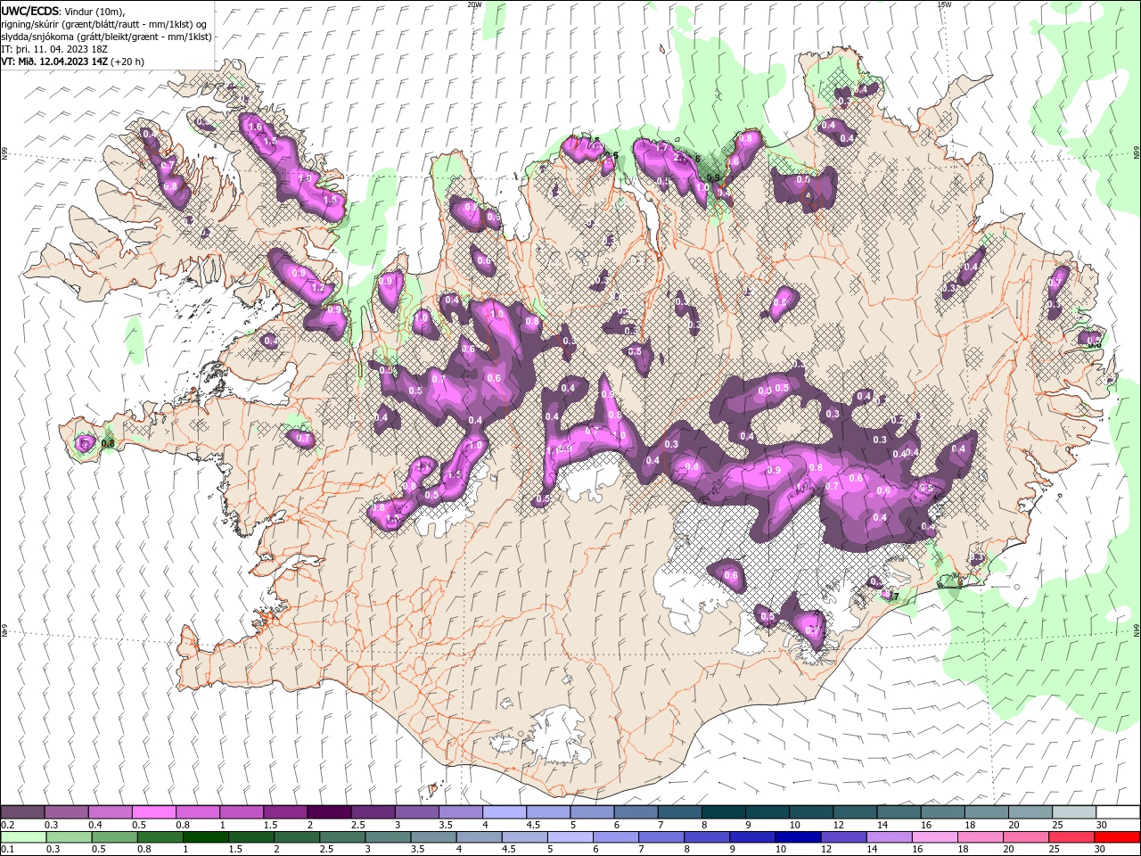Click the bright red 30 swatch in rain legend

point(1117,837)
